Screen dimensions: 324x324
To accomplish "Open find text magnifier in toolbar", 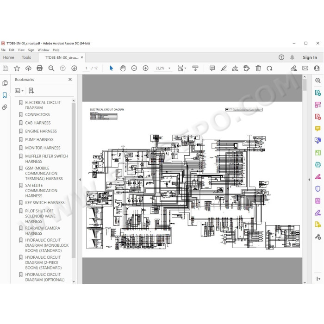I will pyautogui.click(x=51, y=68).
